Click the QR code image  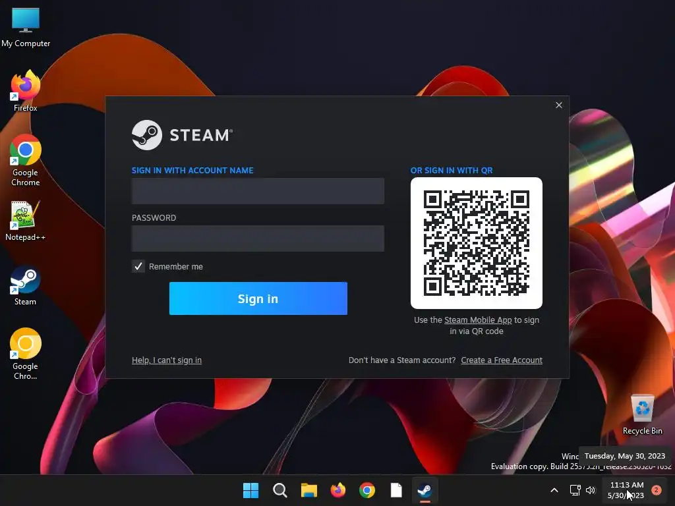coord(477,243)
